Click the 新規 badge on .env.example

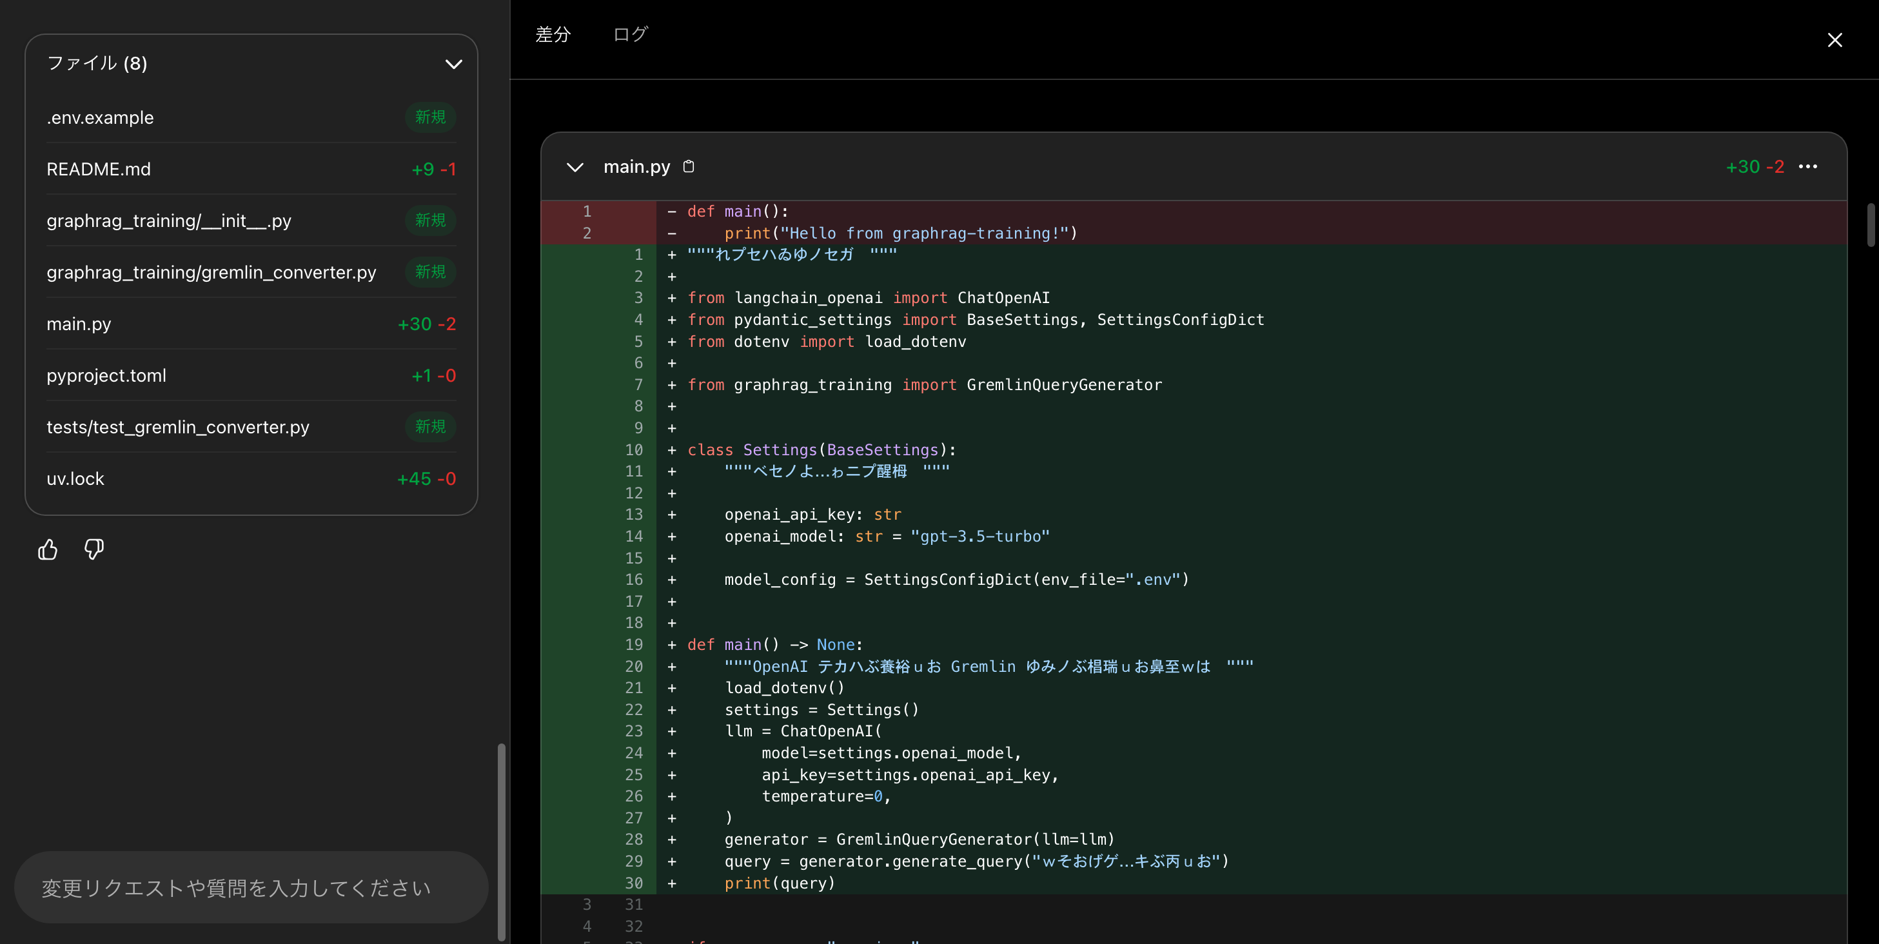(x=429, y=117)
